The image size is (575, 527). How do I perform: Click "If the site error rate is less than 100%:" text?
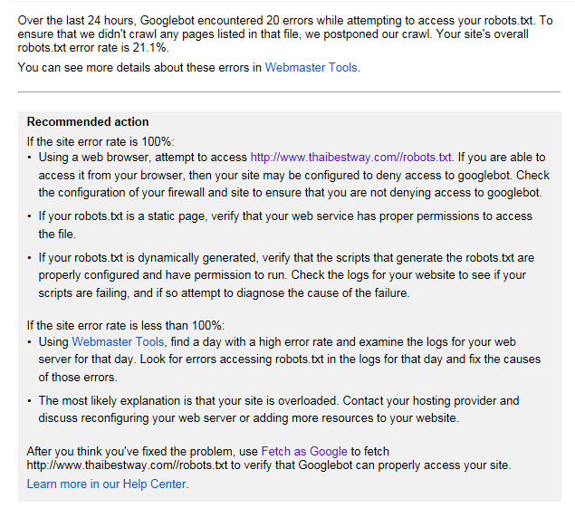pos(123,325)
